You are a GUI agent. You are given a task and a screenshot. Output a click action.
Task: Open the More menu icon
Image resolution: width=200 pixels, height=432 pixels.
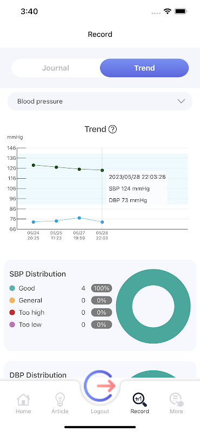(176, 400)
